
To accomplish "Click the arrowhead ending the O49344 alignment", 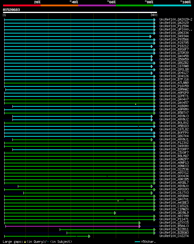I will coord(151,36).
